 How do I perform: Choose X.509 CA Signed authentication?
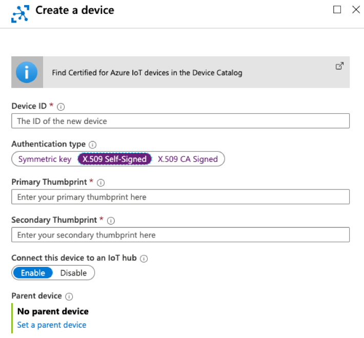[x=188, y=159]
